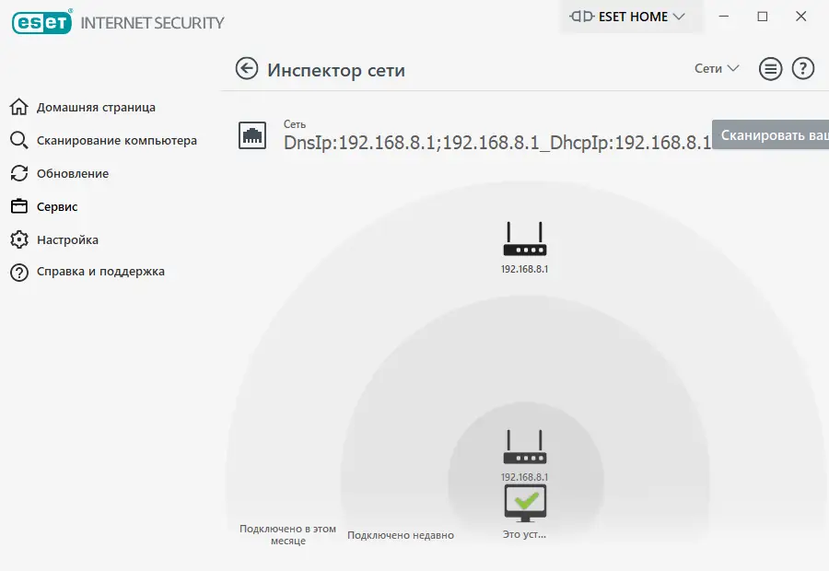
Task: Click the Подключено в этом месяце label
Action: tap(287, 535)
